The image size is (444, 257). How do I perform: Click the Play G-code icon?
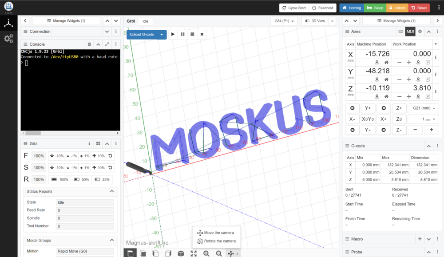(x=173, y=34)
